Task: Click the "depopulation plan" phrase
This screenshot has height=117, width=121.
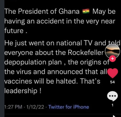Action: 33,62
